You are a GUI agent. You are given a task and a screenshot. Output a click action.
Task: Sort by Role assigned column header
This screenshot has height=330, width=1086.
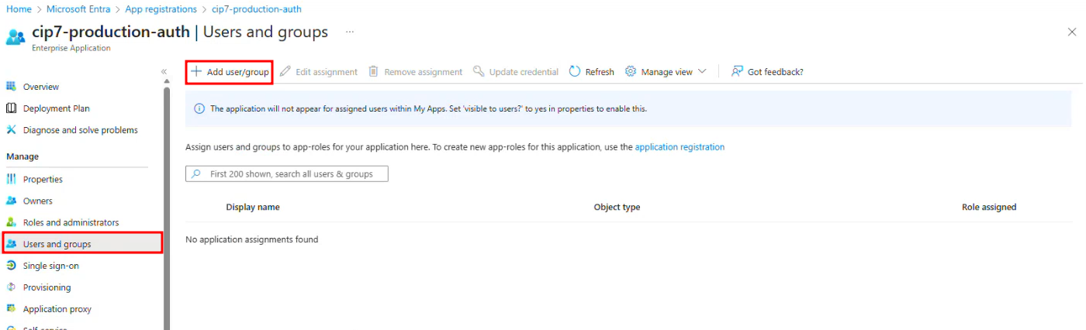989,207
